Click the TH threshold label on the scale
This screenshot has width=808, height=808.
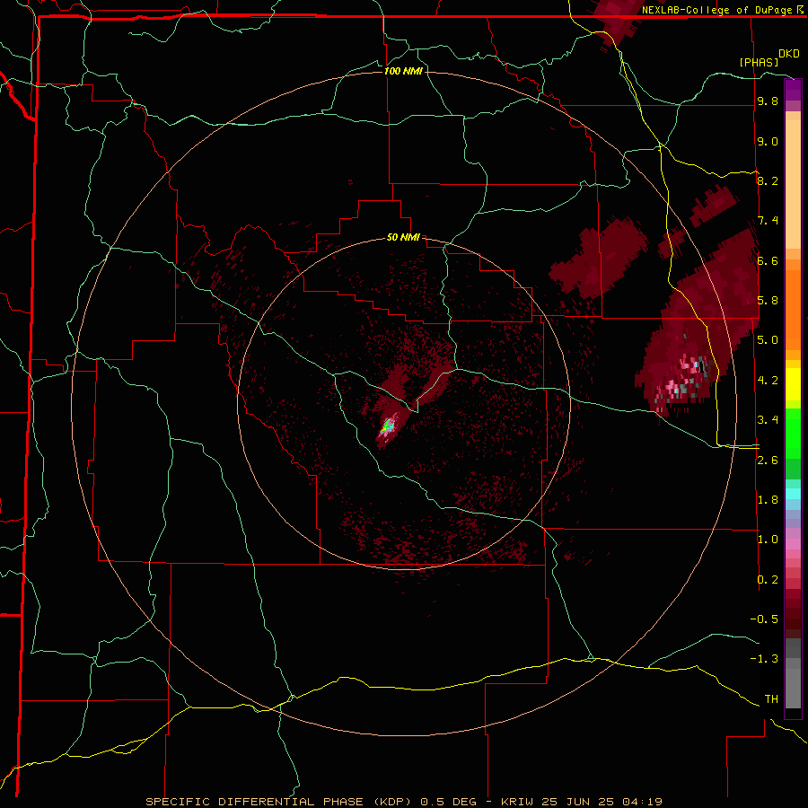tap(771, 699)
